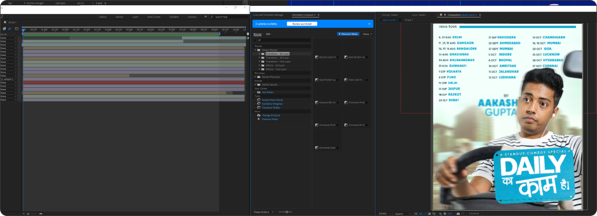Switch to the Review workspace
This screenshot has height=216, width=597.
[120, 17]
